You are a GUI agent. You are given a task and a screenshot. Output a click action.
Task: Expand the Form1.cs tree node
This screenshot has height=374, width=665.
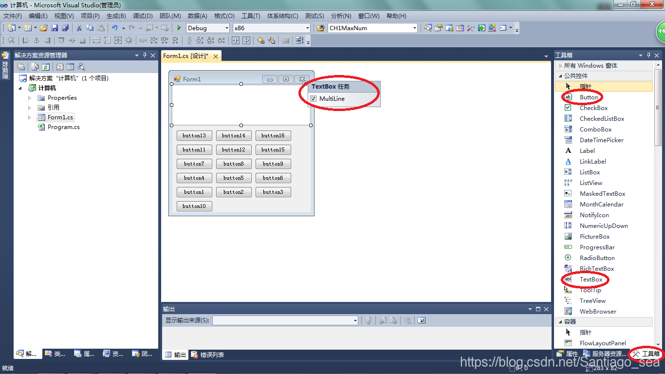[x=29, y=117]
